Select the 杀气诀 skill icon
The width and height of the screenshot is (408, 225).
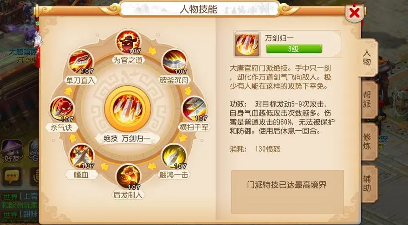pos(62,109)
